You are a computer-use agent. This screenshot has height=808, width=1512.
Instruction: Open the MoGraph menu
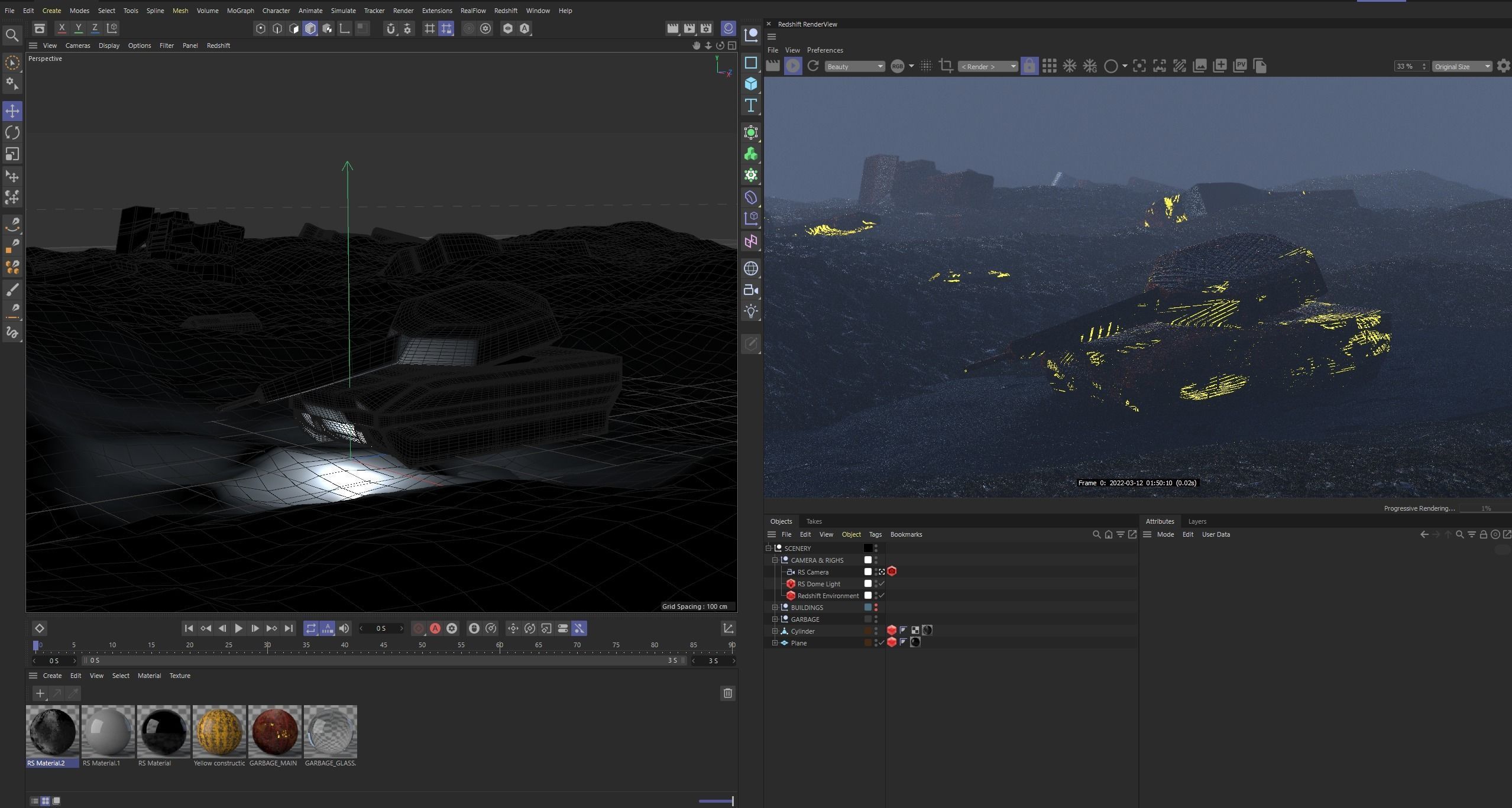240,11
